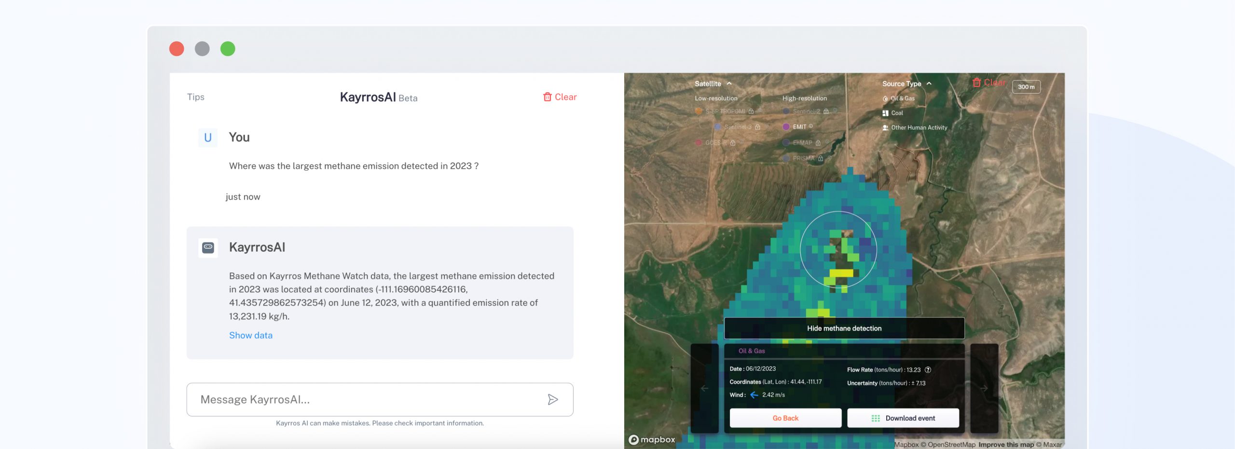The height and width of the screenshot is (449, 1235).
Task: Click the 300 m map scale indicator
Action: click(1026, 87)
